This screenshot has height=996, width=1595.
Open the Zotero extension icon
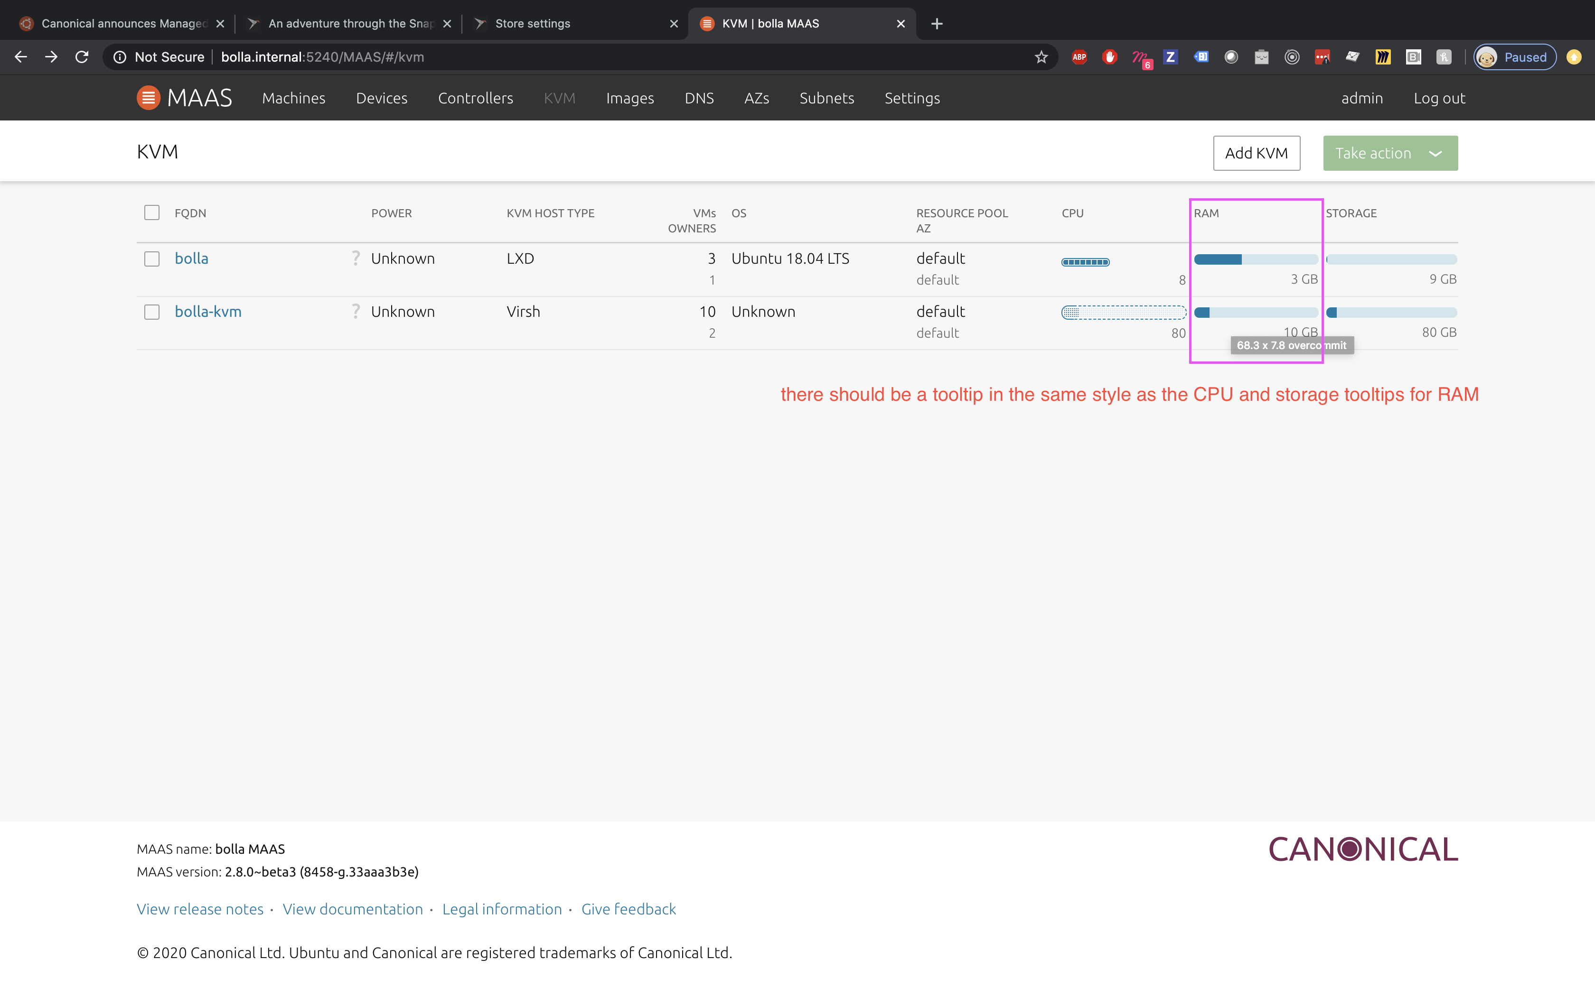(1170, 56)
